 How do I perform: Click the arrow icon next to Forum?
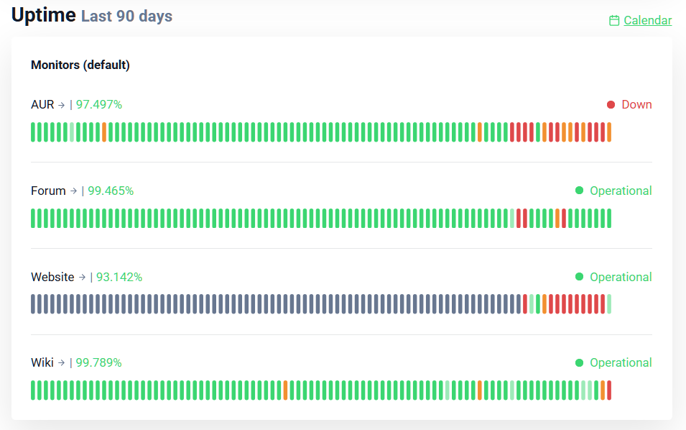pyautogui.click(x=73, y=191)
